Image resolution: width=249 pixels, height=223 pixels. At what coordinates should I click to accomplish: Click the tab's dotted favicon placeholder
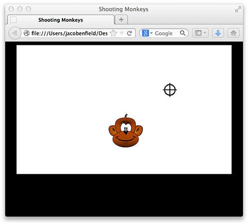coord(13,20)
